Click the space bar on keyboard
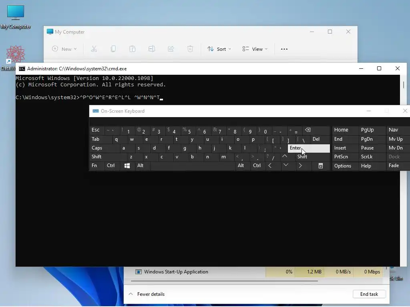410x307 pixels. (193, 165)
